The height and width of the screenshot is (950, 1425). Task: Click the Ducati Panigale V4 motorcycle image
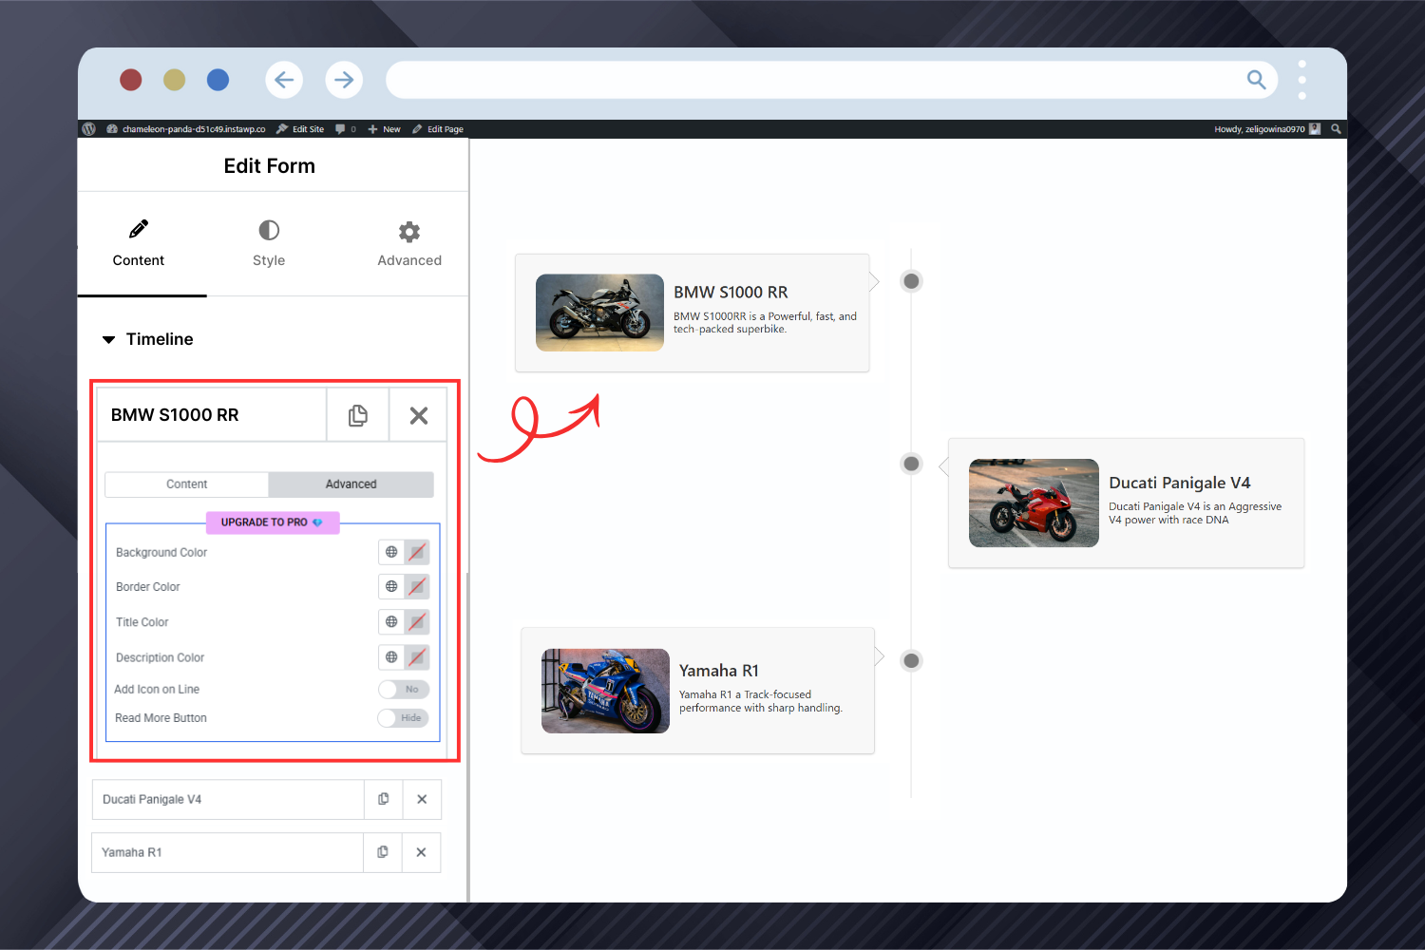[x=1034, y=503]
